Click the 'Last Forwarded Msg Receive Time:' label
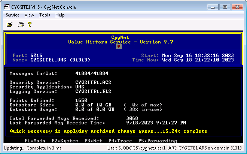 [57, 123]
